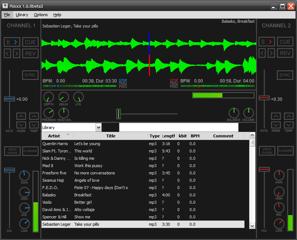Click Channel 2 CUE button
The image size is (297, 240).
click(x=285, y=42)
